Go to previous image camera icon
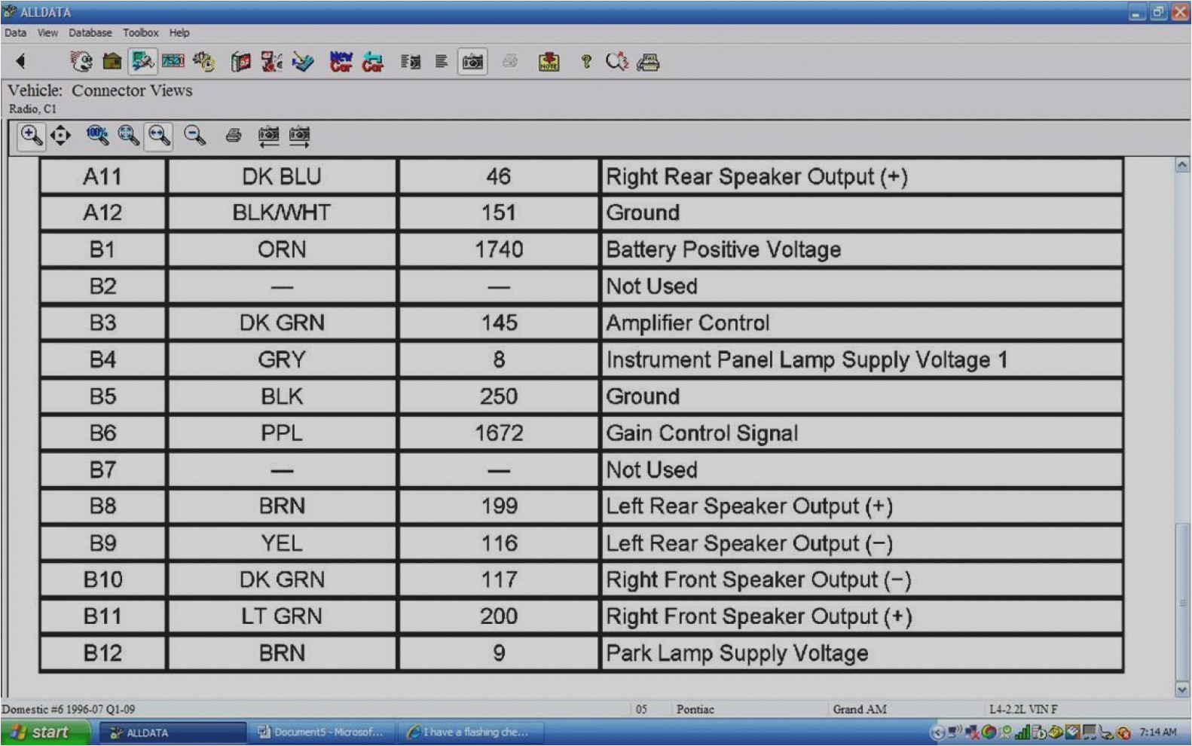The image size is (1192, 746). (268, 136)
